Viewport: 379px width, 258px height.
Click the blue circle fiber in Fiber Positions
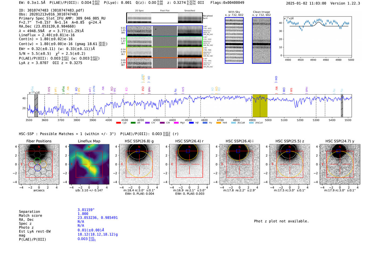(x=37, y=168)
